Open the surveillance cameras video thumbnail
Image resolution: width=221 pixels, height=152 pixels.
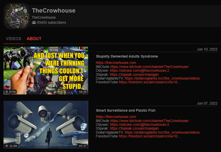(46, 124)
